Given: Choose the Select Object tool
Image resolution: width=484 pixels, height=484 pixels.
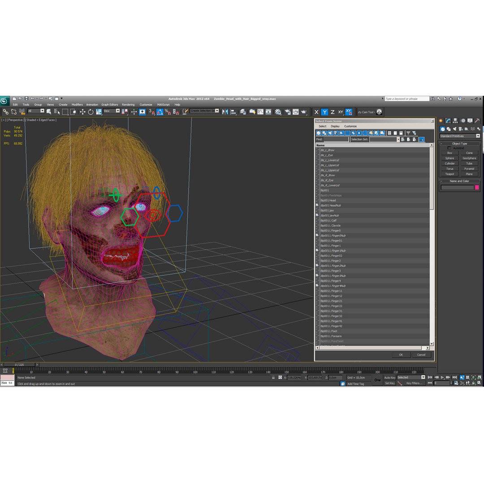Looking at the screenshot, I should (x=49, y=112).
